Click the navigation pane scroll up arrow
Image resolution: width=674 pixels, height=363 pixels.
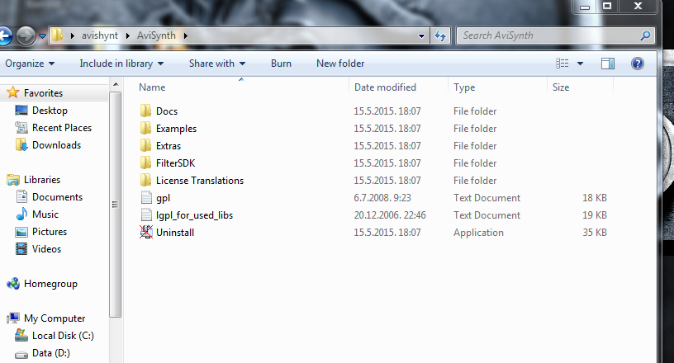116,85
